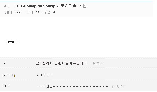Click the ynm comment ㄴㅋㅋㅋㅋ
The width and height of the screenshot is (157, 92).
pyautogui.click(x=44, y=75)
